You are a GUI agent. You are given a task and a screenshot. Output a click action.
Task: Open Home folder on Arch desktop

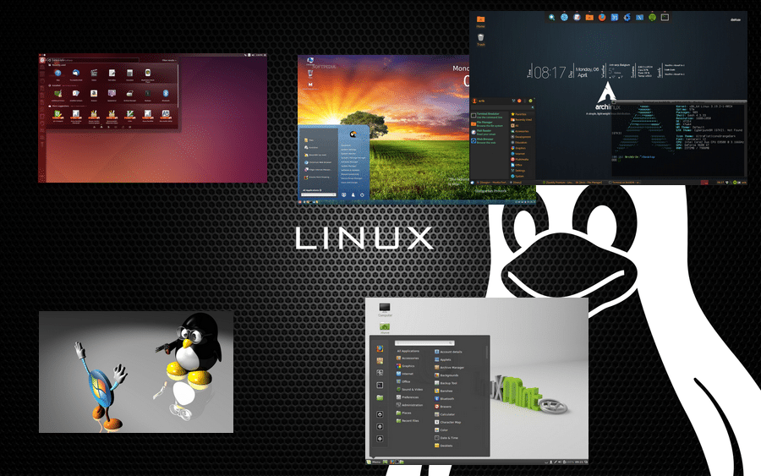tap(480, 22)
